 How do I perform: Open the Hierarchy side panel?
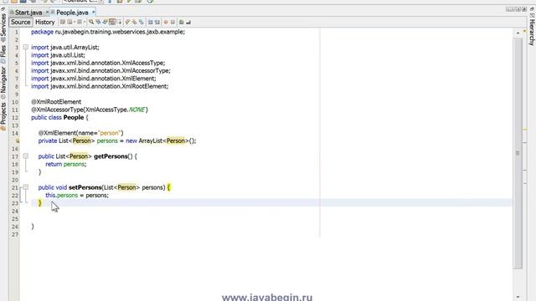point(532,29)
